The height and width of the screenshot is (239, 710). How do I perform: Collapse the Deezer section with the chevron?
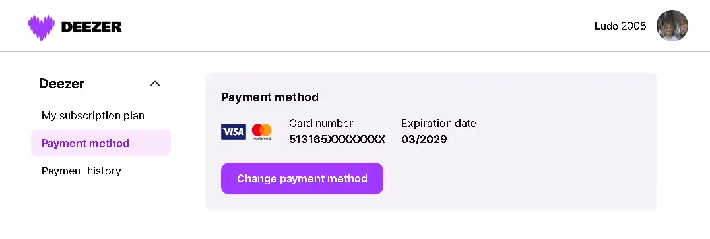(x=155, y=84)
